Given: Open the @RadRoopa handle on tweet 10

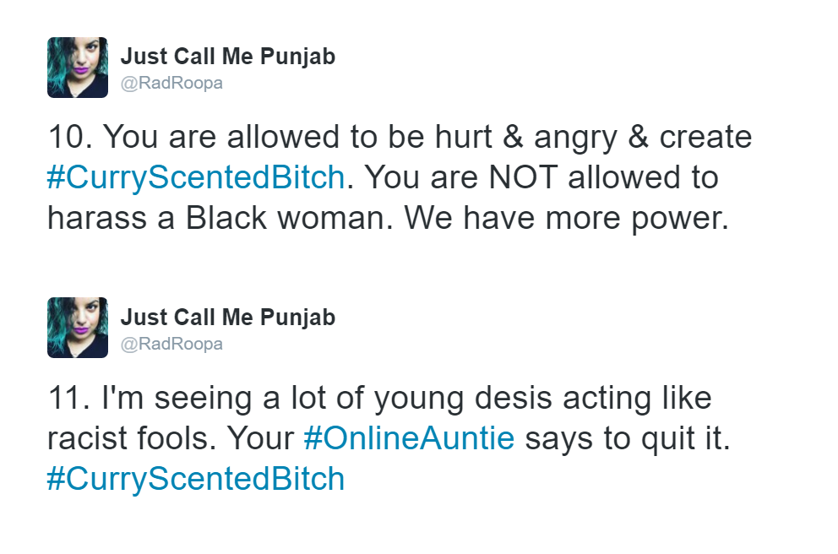Looking at the screenshot, I should point(171,84).
